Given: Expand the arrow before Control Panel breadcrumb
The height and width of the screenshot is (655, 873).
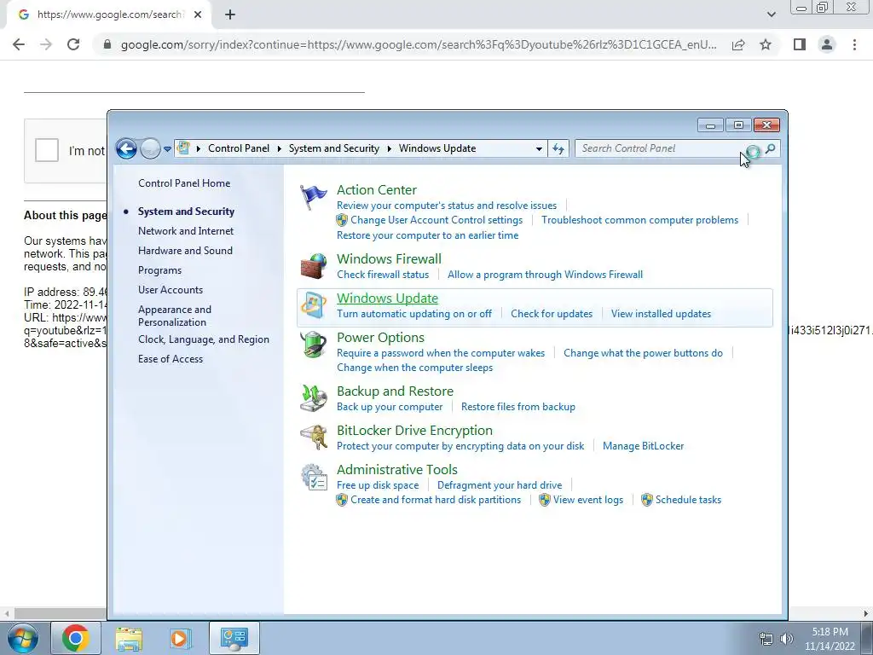Looking at the screenshot, I should pos(199,148).
